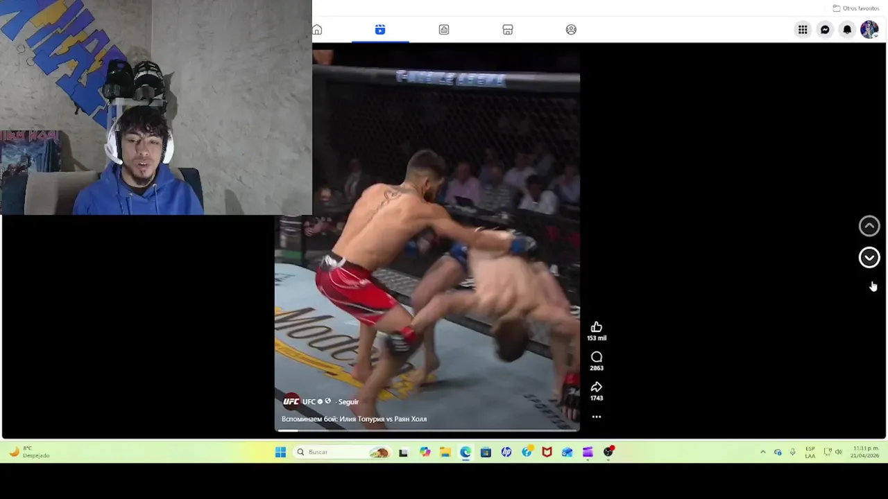
Task: Go to the next reel
Action: pos(869,257)
